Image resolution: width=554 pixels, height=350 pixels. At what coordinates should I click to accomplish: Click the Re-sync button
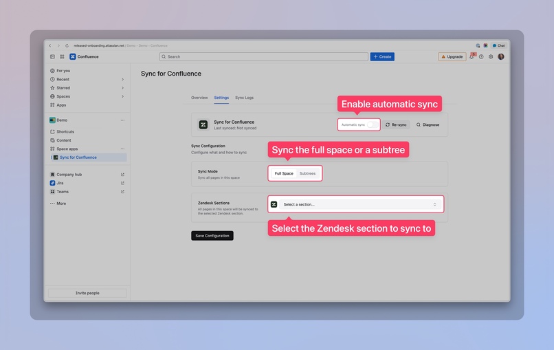tap(396, 124)
